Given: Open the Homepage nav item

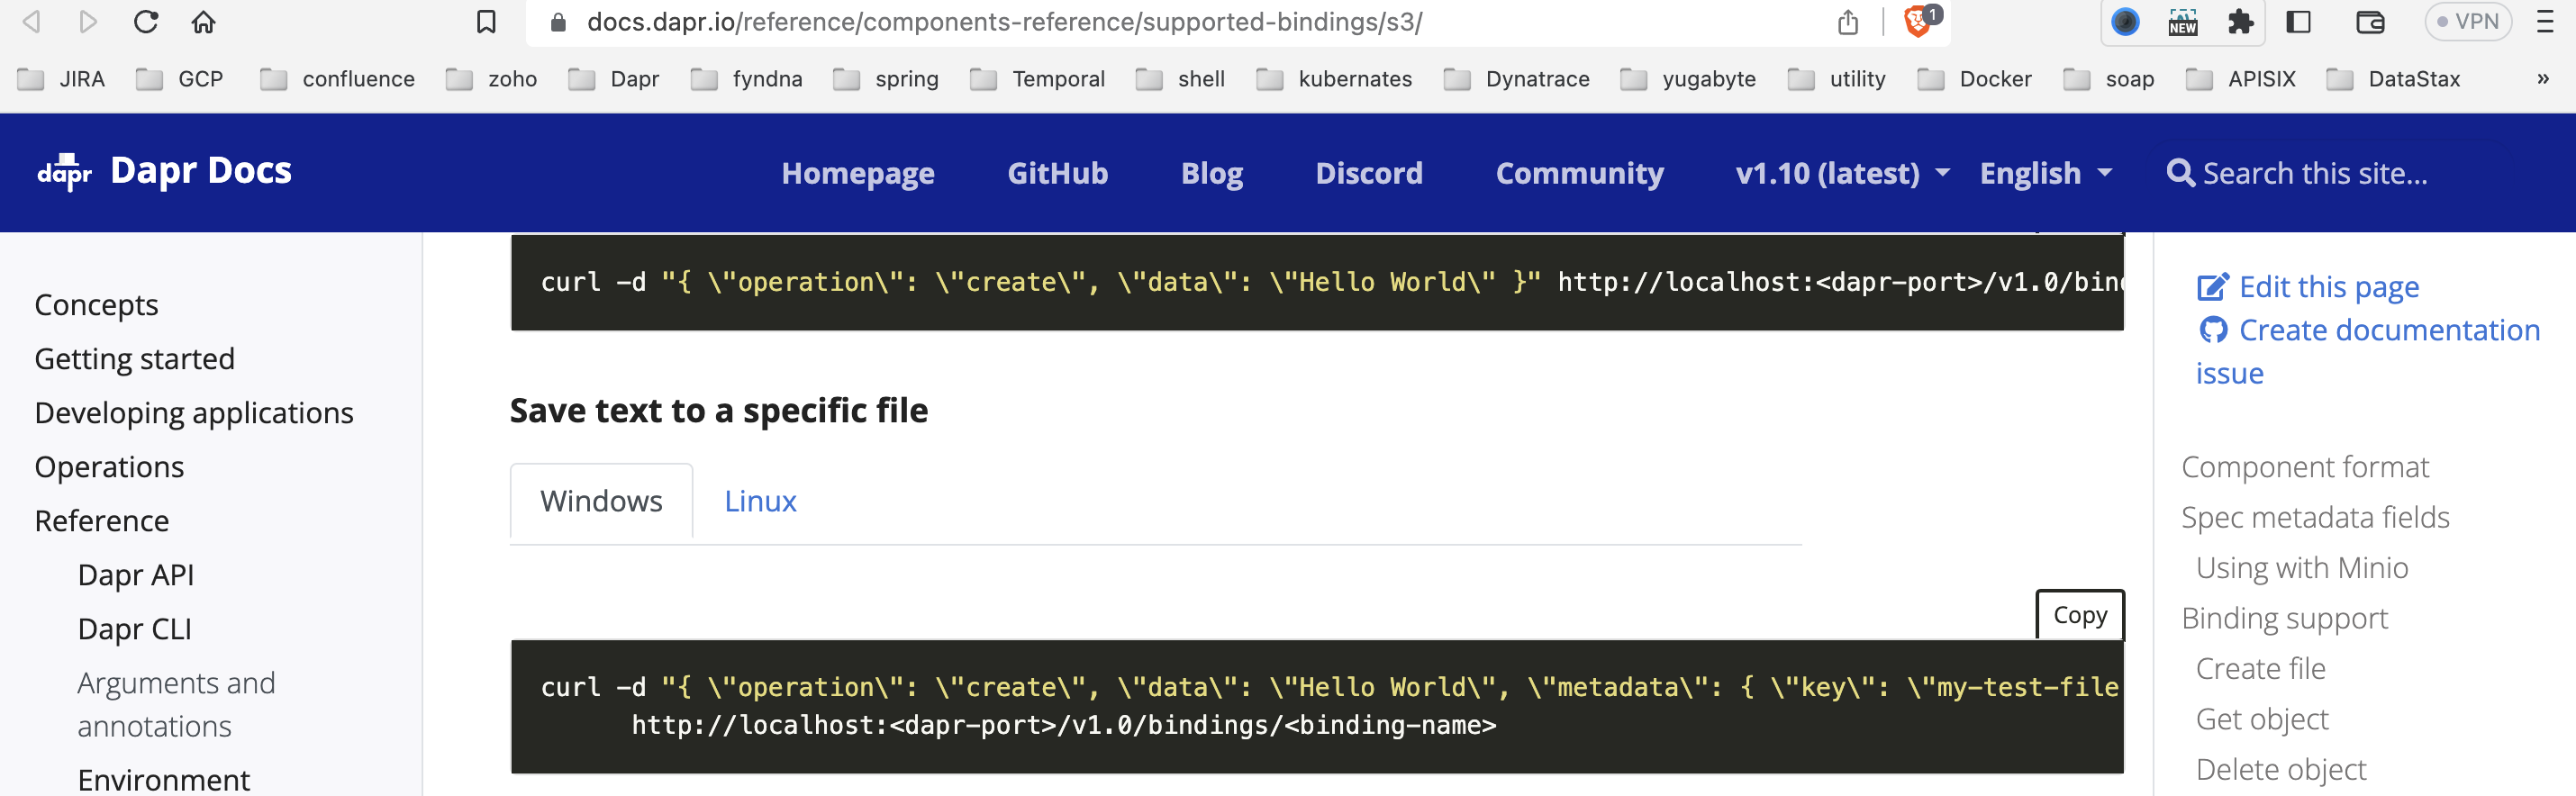Looking at the screenshot, I should click(x=858, y=173).
